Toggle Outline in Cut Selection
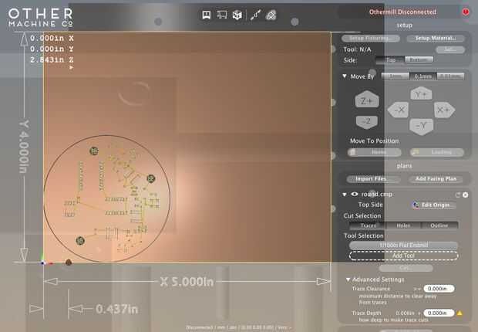The width and height of the screenshot is (478, 332). tap(439, 225)
